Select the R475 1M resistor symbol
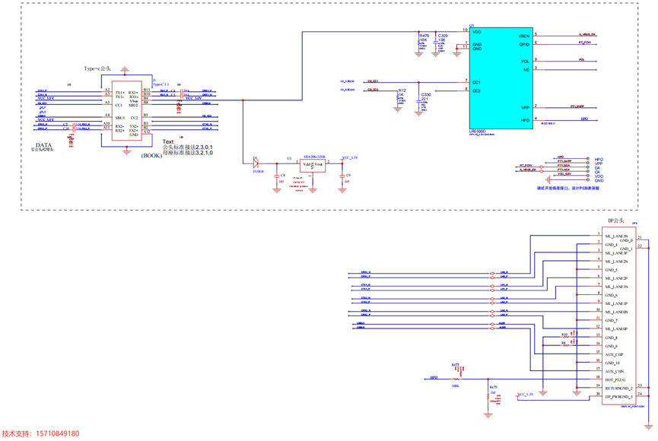The width and height of the screenshot is (658, 441). [488, 397]
